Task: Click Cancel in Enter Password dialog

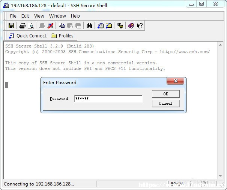Action: (x=166, y=103)
